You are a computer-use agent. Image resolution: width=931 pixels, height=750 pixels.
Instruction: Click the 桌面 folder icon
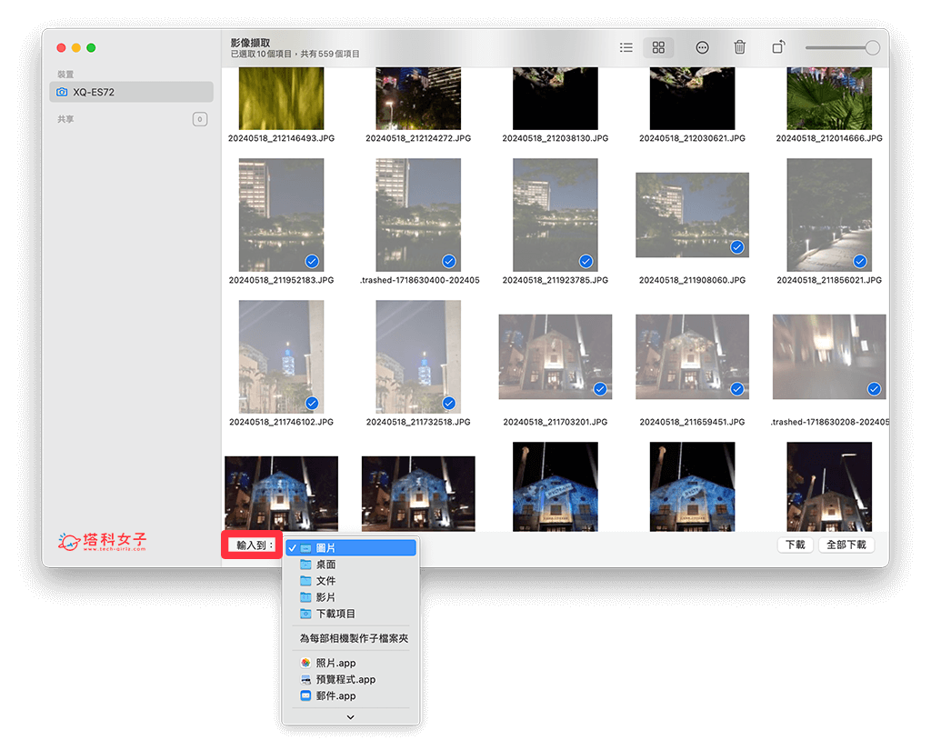click(305, 565)
